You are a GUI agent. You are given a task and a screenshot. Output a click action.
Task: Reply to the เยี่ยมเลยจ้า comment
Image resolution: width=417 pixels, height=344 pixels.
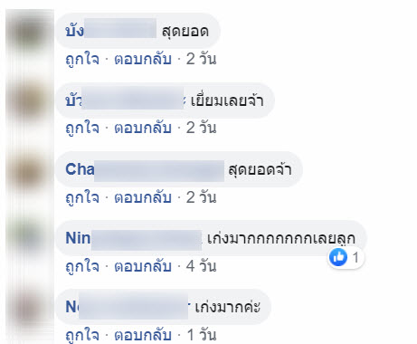[143, 128]
